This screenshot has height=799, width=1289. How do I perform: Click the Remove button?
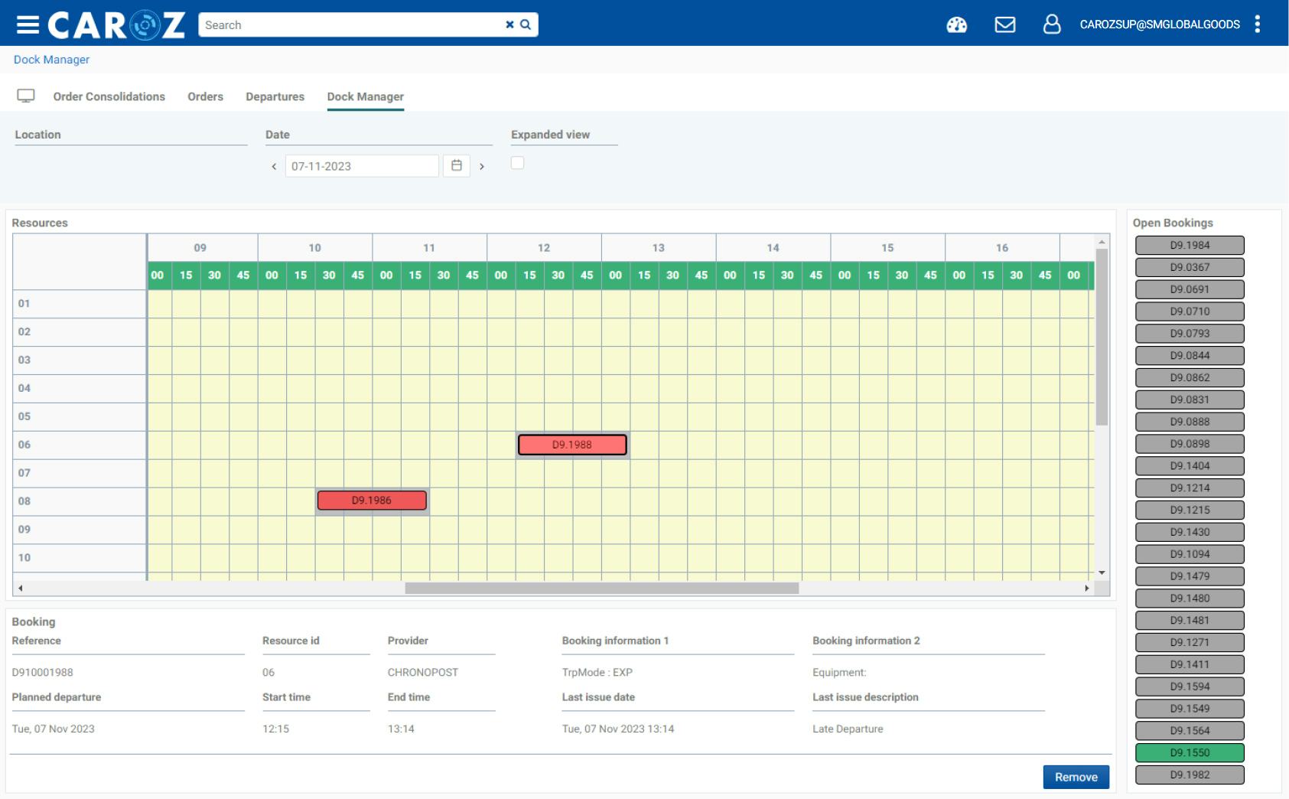tap(1076, 777)
